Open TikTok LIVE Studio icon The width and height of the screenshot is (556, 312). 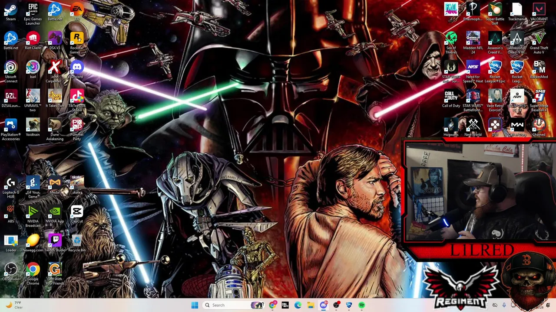click(77, 101)
